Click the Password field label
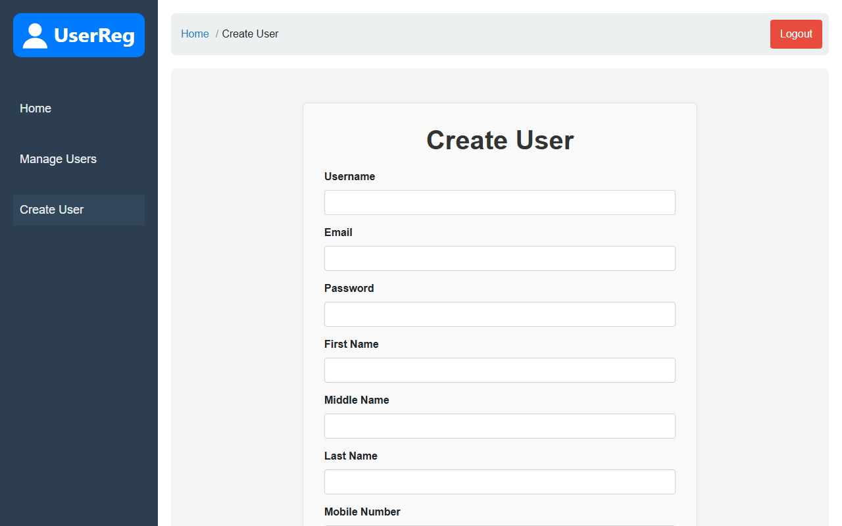The image size is (842, 526). pyautogui.click(x=349, y=288)
